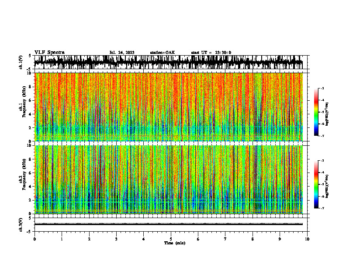
Task: Click the "start UT = 23:30:0" header text
Action: pyautogui.click(x=211, y=53)
